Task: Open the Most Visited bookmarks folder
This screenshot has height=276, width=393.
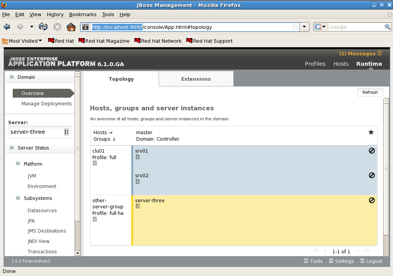Action: click(22, 41)
